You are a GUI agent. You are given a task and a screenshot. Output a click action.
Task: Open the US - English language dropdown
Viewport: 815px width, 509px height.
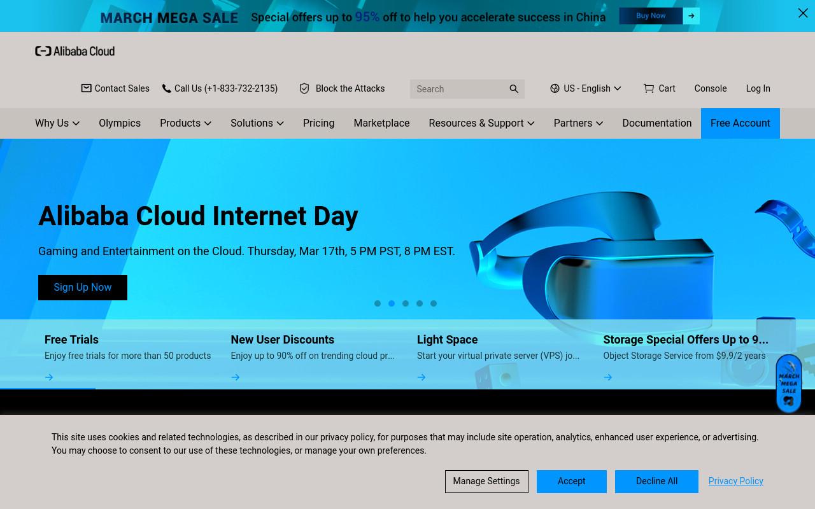click(x=586, y=88)
